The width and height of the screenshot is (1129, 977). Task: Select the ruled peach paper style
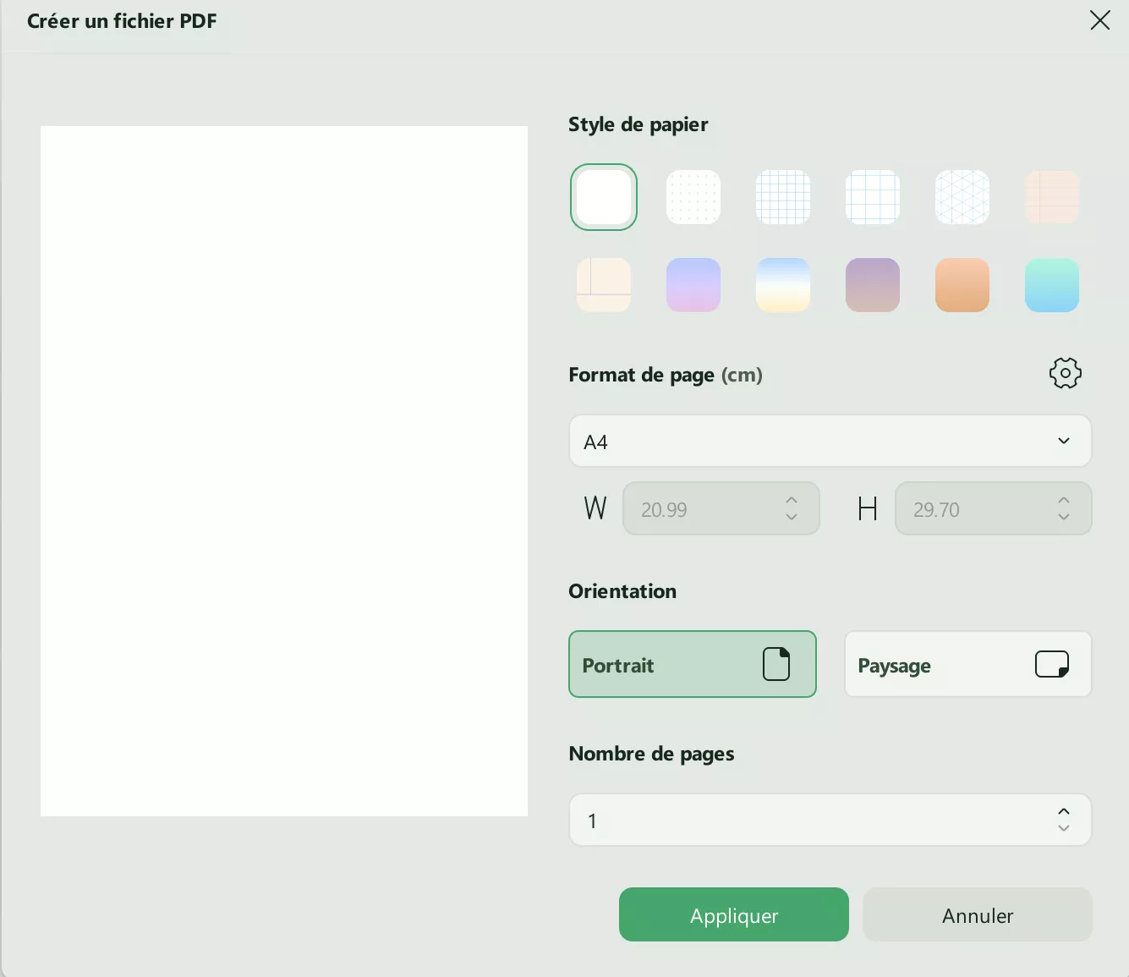1051,197
